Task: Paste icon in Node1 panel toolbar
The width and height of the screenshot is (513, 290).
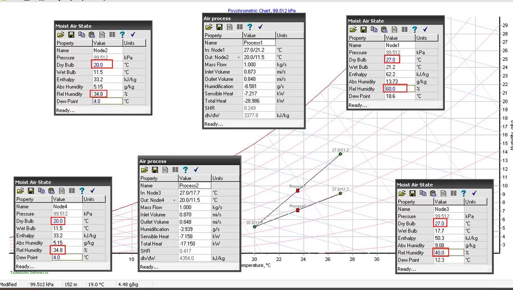Action: (x=384, y=29)
